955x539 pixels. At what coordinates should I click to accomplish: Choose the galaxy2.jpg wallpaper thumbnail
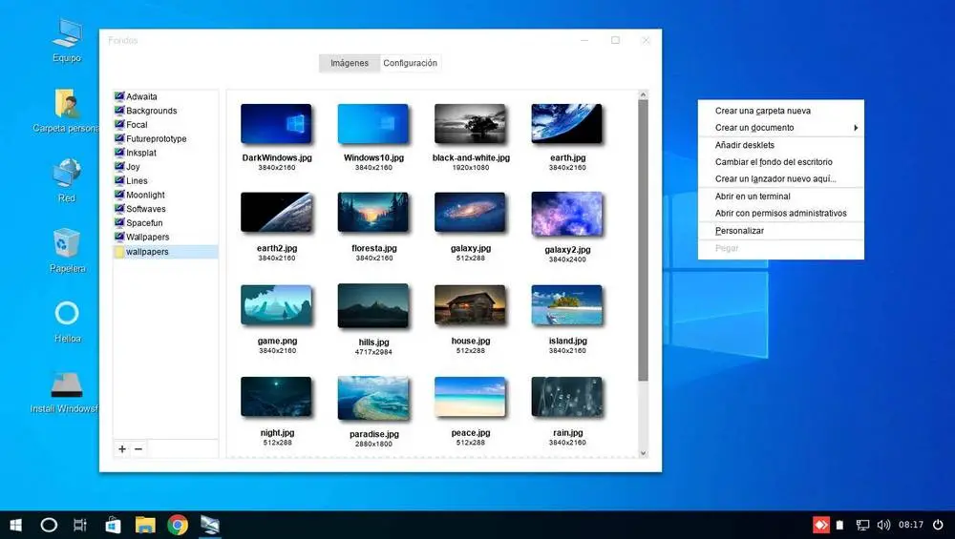[567, 214]
